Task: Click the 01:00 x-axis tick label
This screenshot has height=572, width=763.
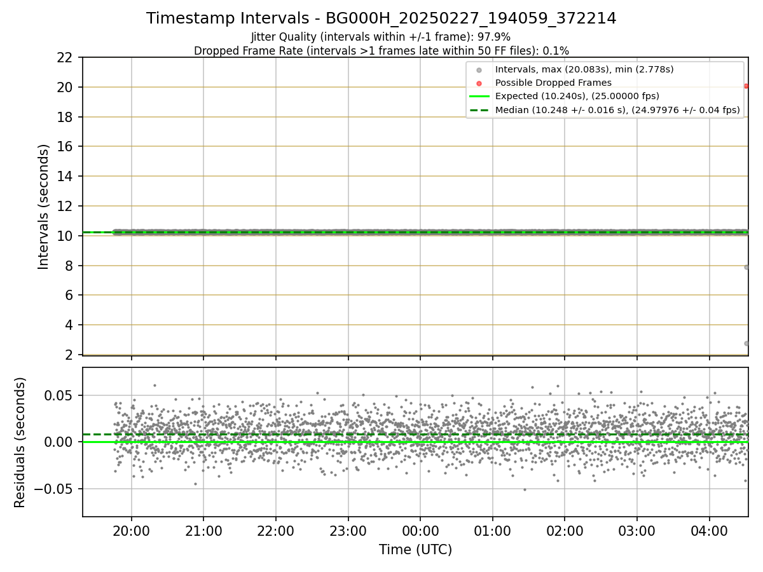Action: (x=492, y=531)
